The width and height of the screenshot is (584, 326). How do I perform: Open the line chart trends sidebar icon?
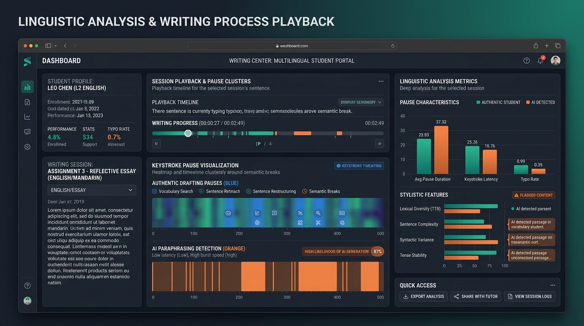28,117
